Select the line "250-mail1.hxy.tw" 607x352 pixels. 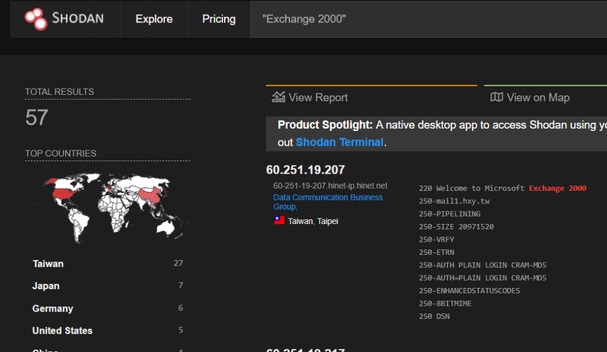click(454, 201)
